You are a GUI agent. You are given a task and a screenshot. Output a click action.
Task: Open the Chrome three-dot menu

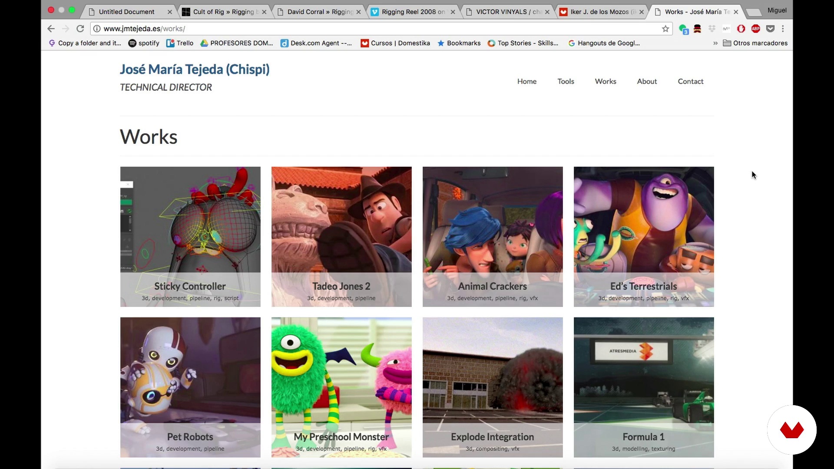(783, 29)
